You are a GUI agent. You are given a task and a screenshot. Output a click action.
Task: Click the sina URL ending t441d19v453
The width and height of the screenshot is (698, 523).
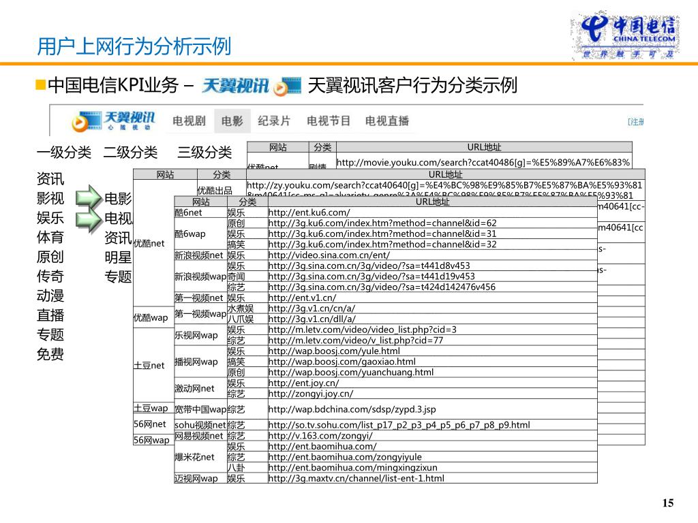(371, 276)
